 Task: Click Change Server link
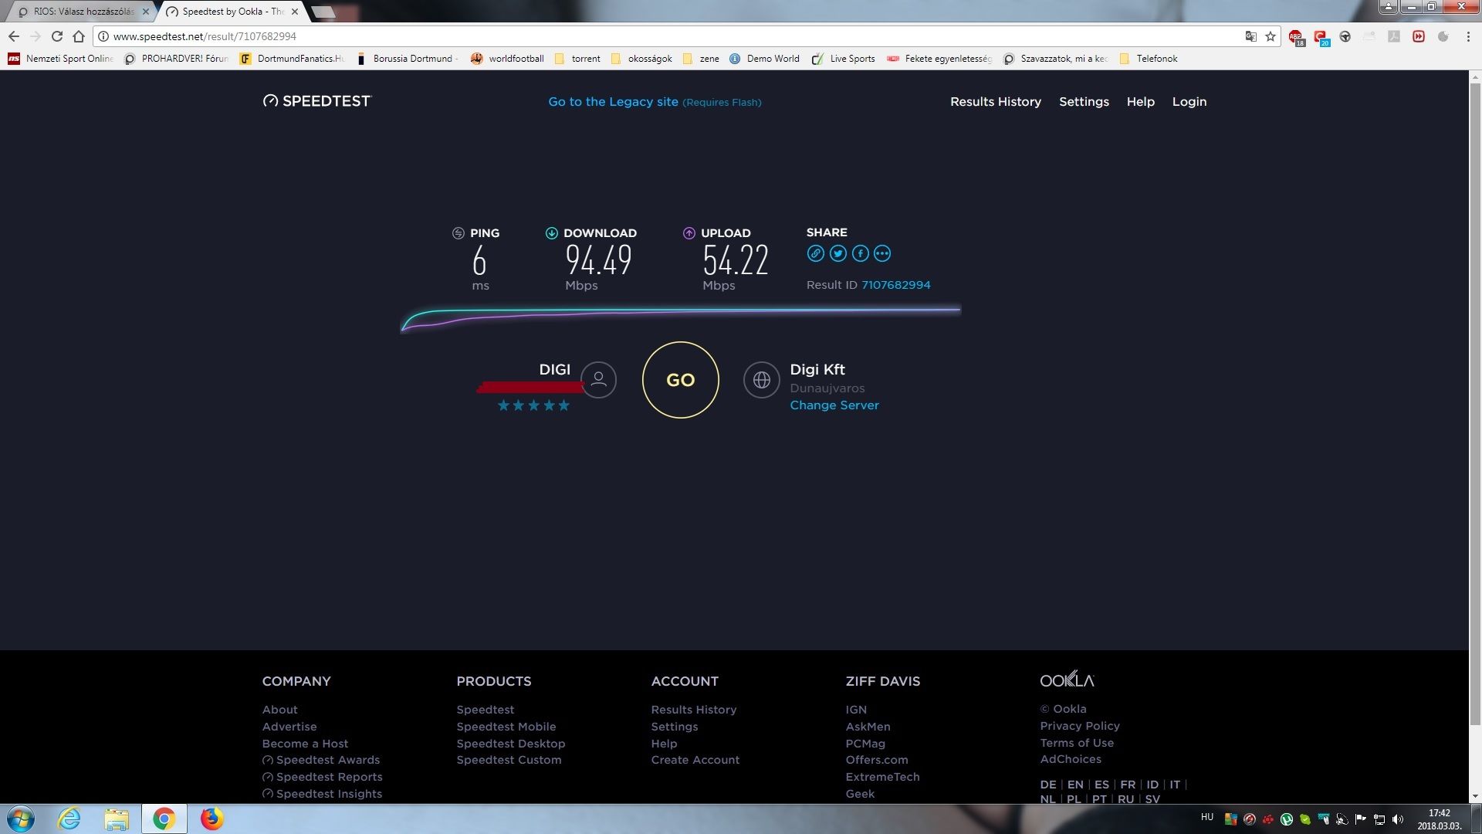[x=834, y=405]
